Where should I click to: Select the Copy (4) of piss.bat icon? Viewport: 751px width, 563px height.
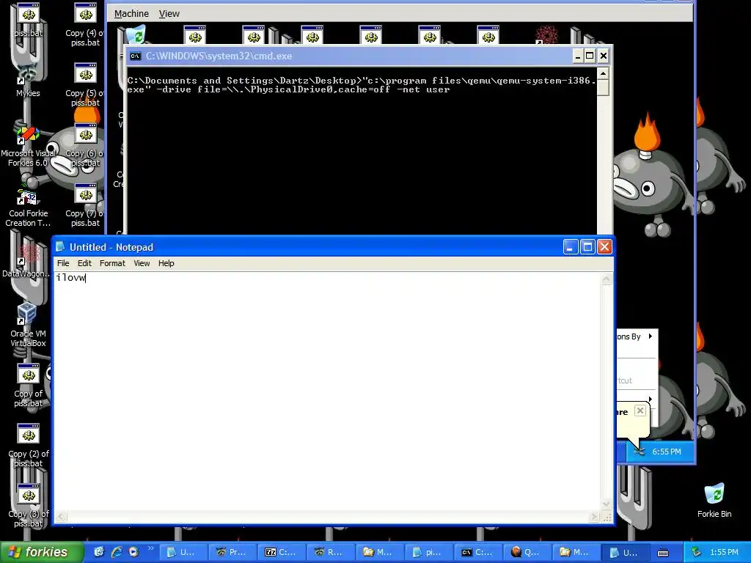click(85, 25)
